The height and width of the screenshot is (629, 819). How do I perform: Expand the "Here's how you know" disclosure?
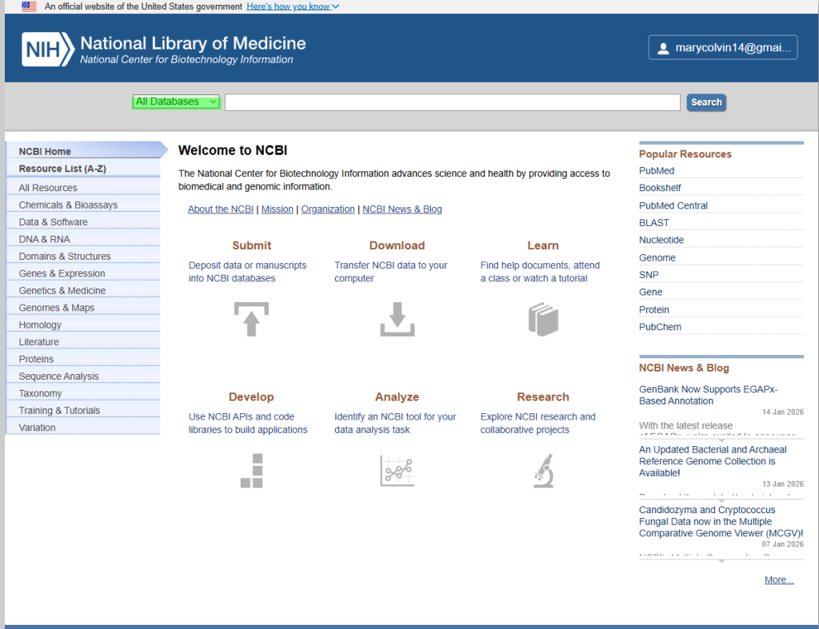[x=293, y=6]
